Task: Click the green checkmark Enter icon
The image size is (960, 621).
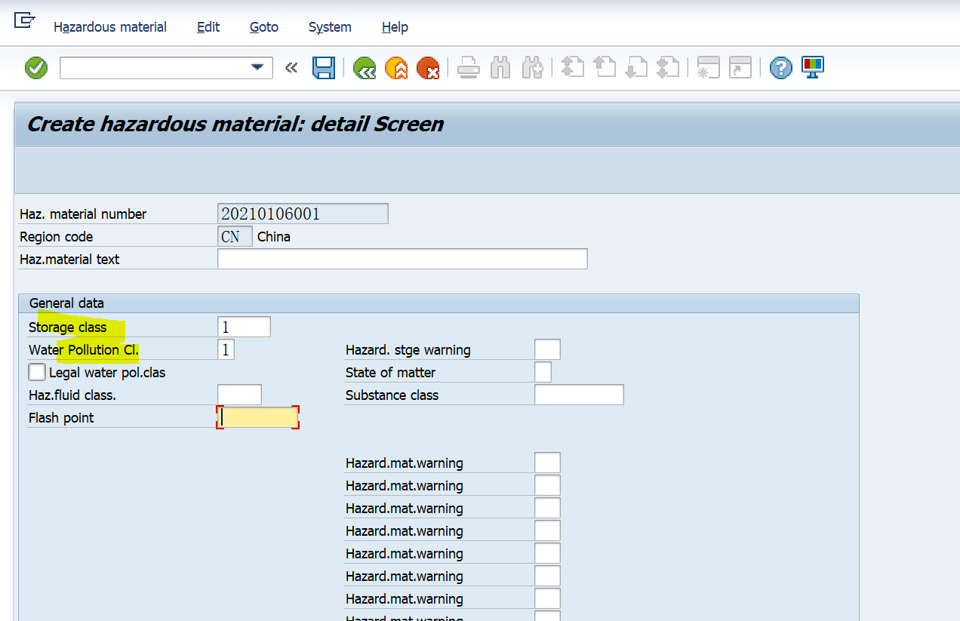Action: [36, 68]
